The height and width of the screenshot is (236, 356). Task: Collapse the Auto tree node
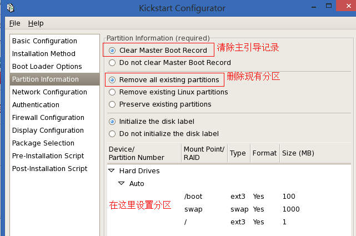tap(121, 184)
